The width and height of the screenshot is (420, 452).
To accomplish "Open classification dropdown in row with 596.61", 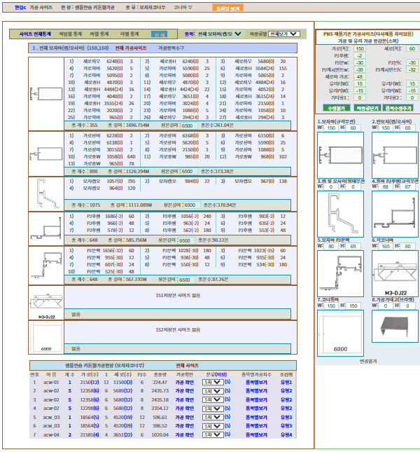I will 213,417.
